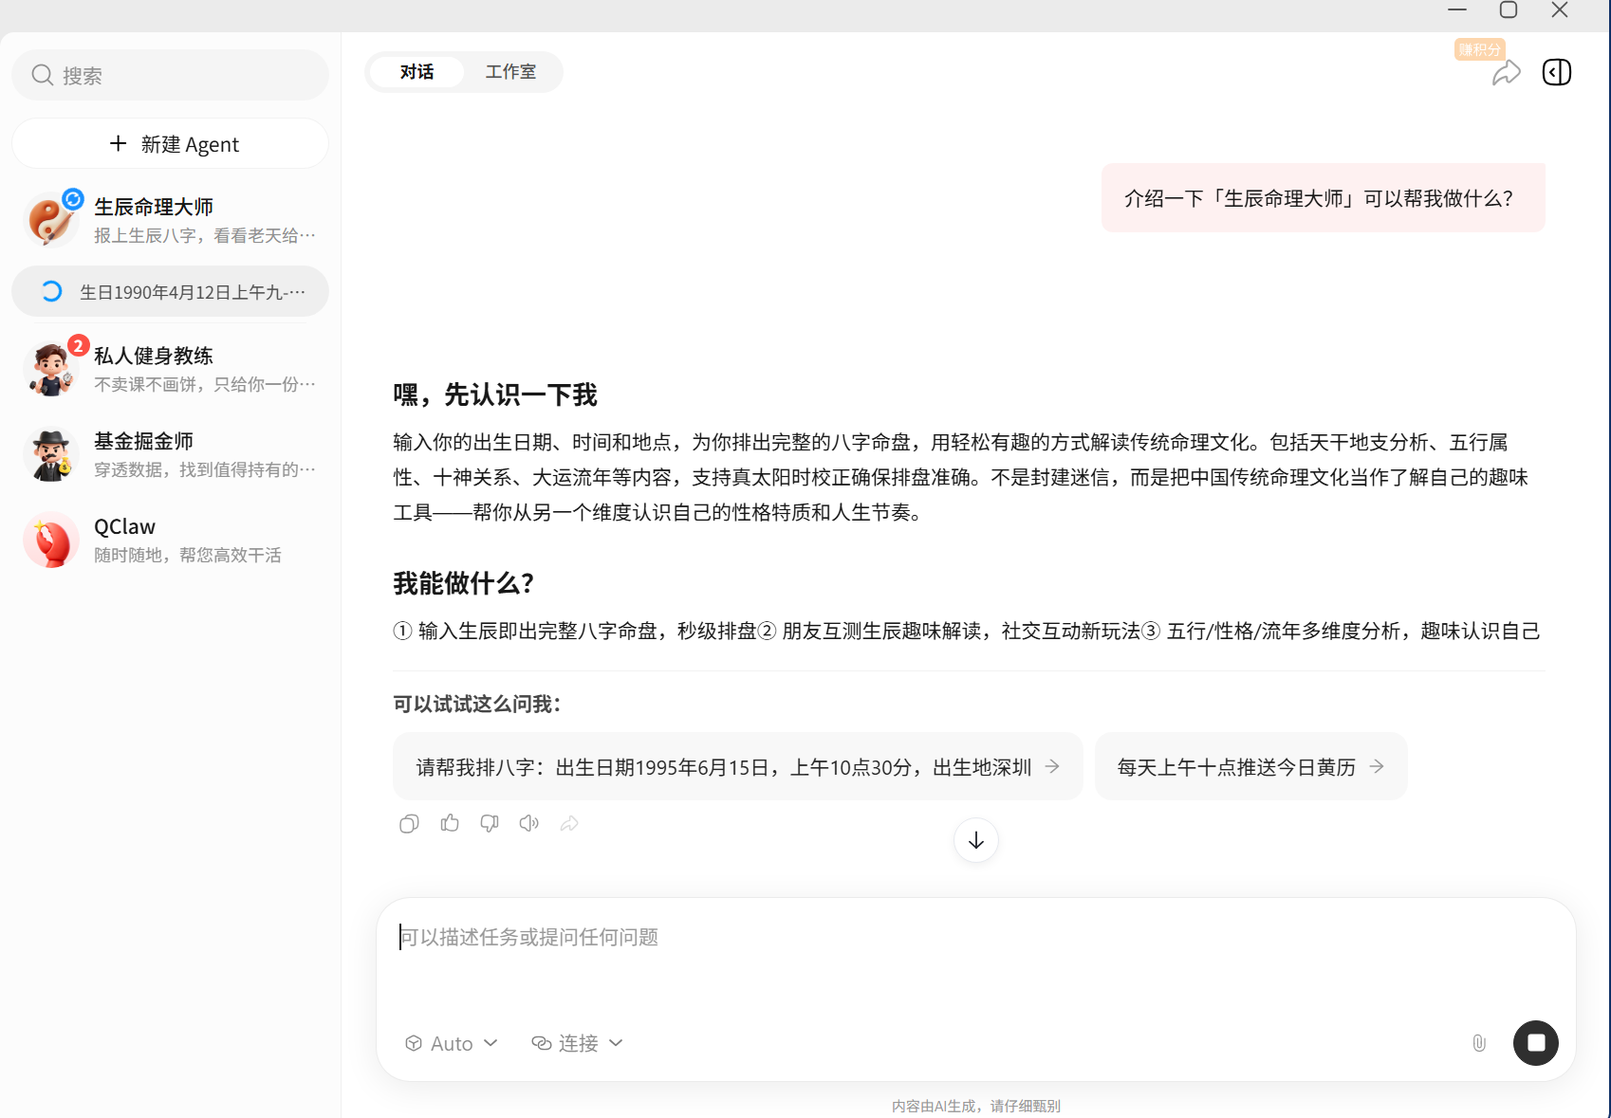Click the footer text 内容由AI生成，请仔细甄别
1611x1118 pixels.
click(x=976, y=1106)
